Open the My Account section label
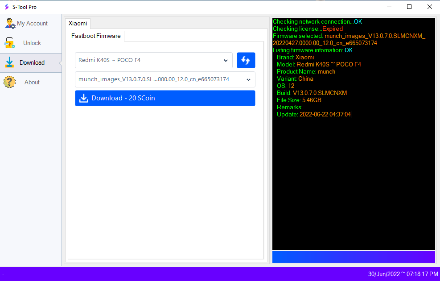The image size is (440, 281). (32, 24)
